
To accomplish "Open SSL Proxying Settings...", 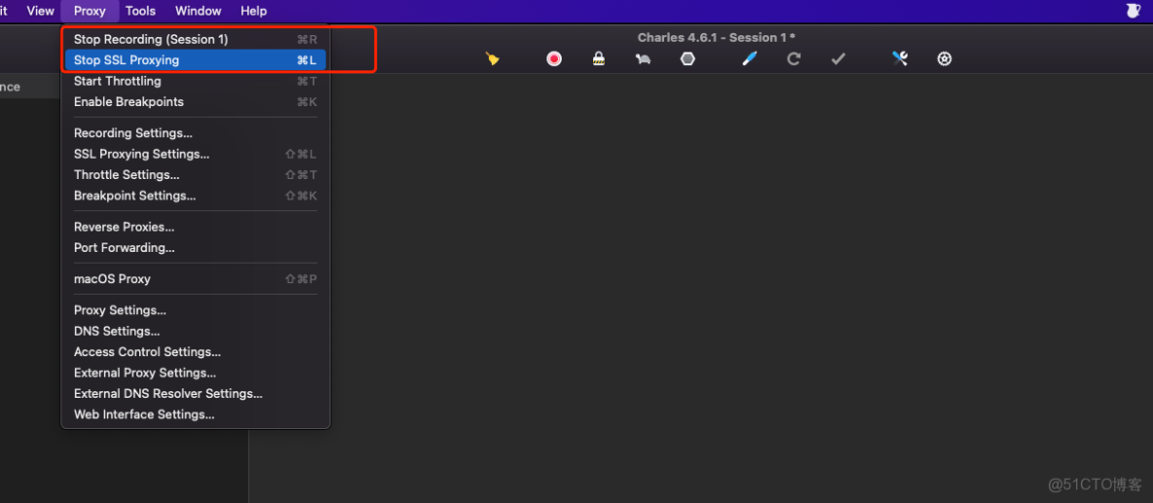I will point(196,154).
